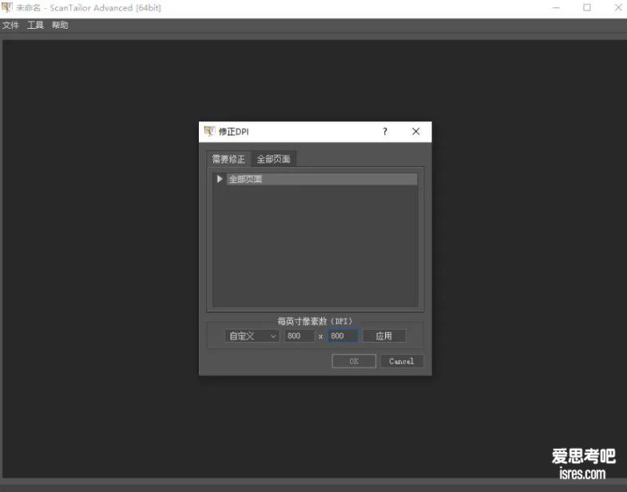Switch to the 需要修正 tab
Viewport: 627px width, 492px height.
228,159
